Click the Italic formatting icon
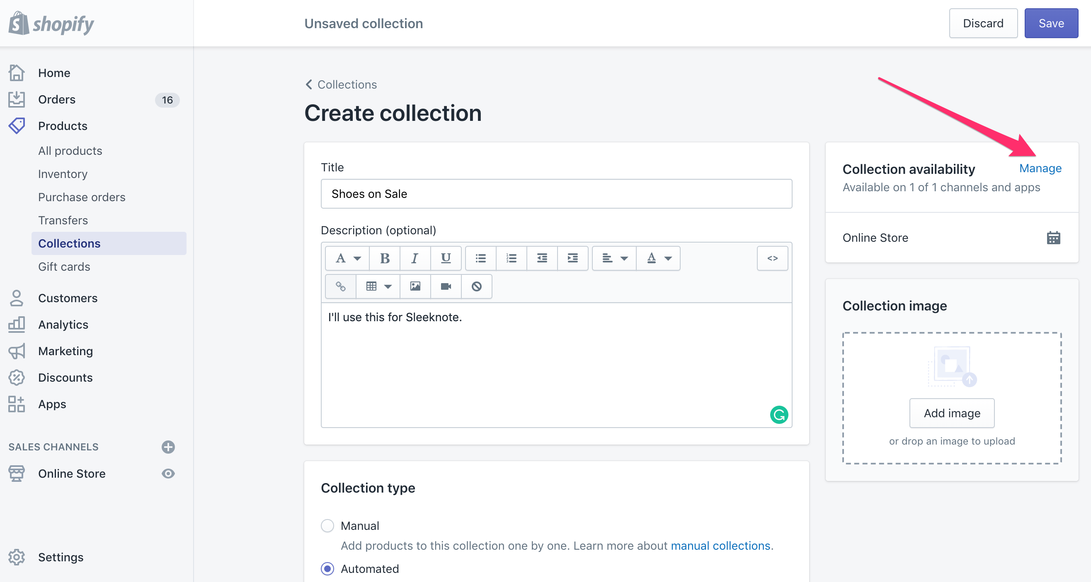This screenshot has height=582, width=1091. [x=415, y=257]
